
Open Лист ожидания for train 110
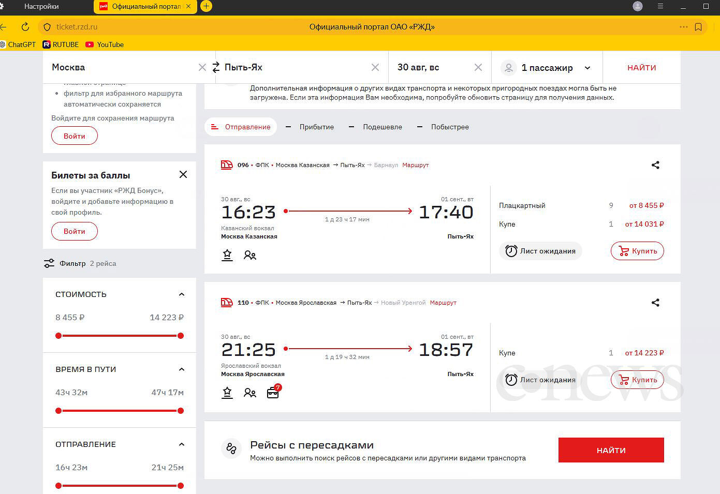tap(540, 380)
